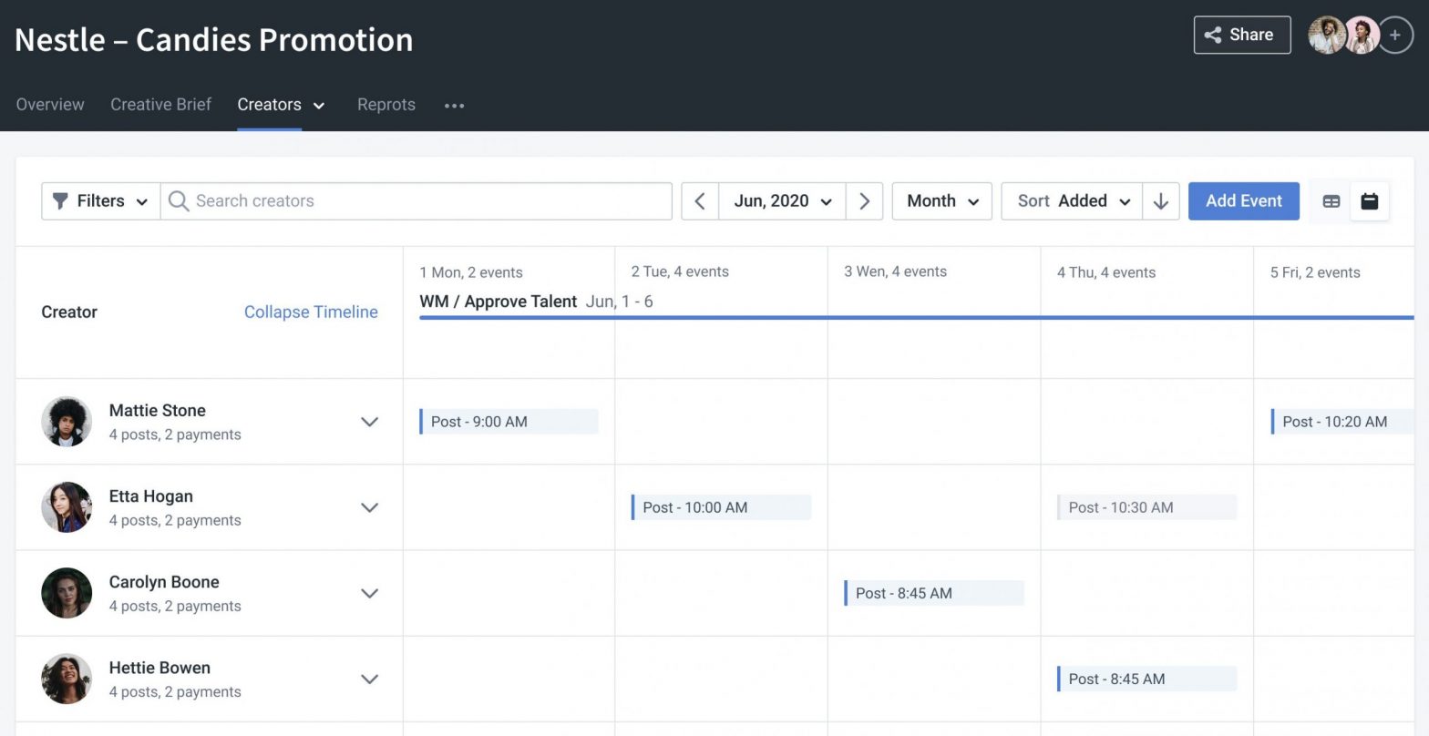This screenshot has width=1429, height=736.
Task: Open the Filters dropdown
Action: click(x=101, y=201)
